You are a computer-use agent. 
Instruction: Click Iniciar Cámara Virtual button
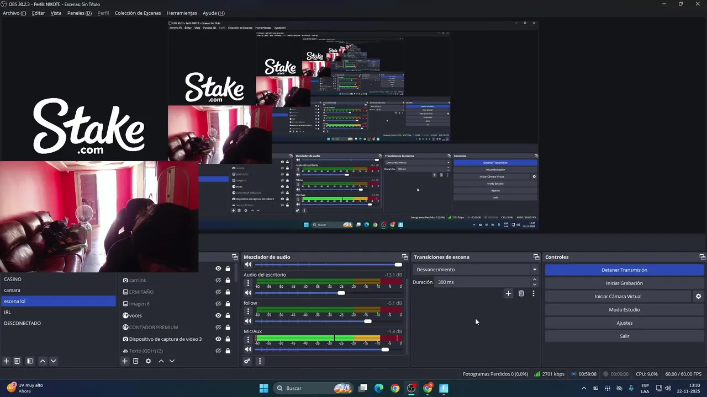tap(618, 296)
